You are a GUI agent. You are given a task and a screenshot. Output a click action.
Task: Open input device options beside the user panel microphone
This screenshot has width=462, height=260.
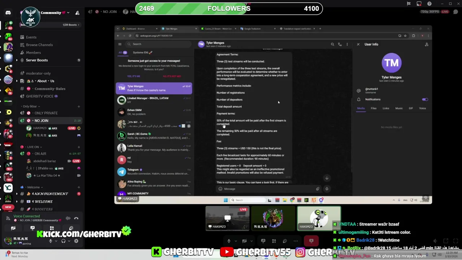click(56, 241)
